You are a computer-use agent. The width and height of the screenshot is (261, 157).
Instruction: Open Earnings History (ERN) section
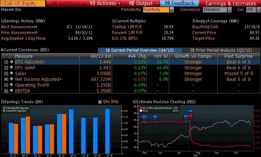(23, 21)
